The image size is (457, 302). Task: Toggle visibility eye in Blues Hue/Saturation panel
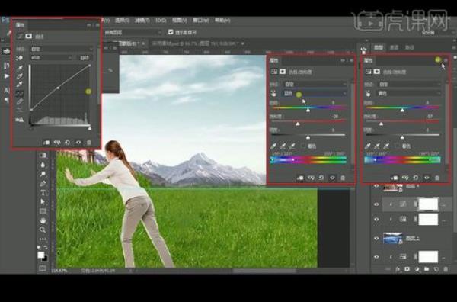tap(332, 178)
